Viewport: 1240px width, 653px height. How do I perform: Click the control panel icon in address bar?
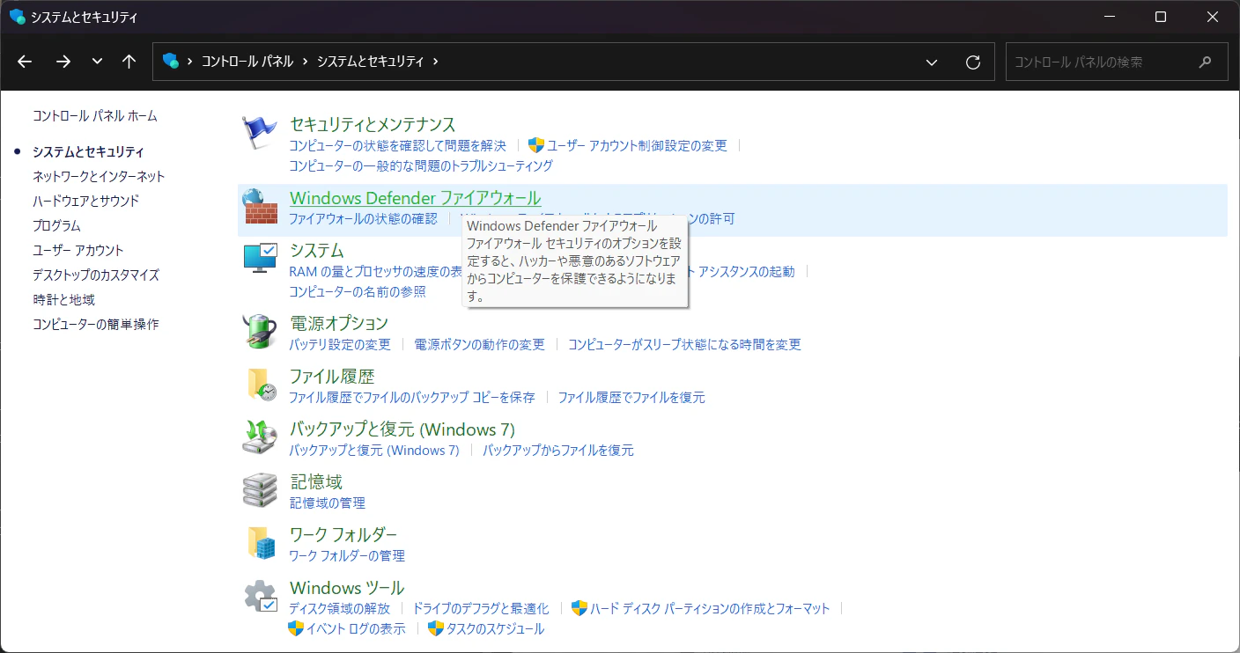pyautogui.click(x=171, y=62)
